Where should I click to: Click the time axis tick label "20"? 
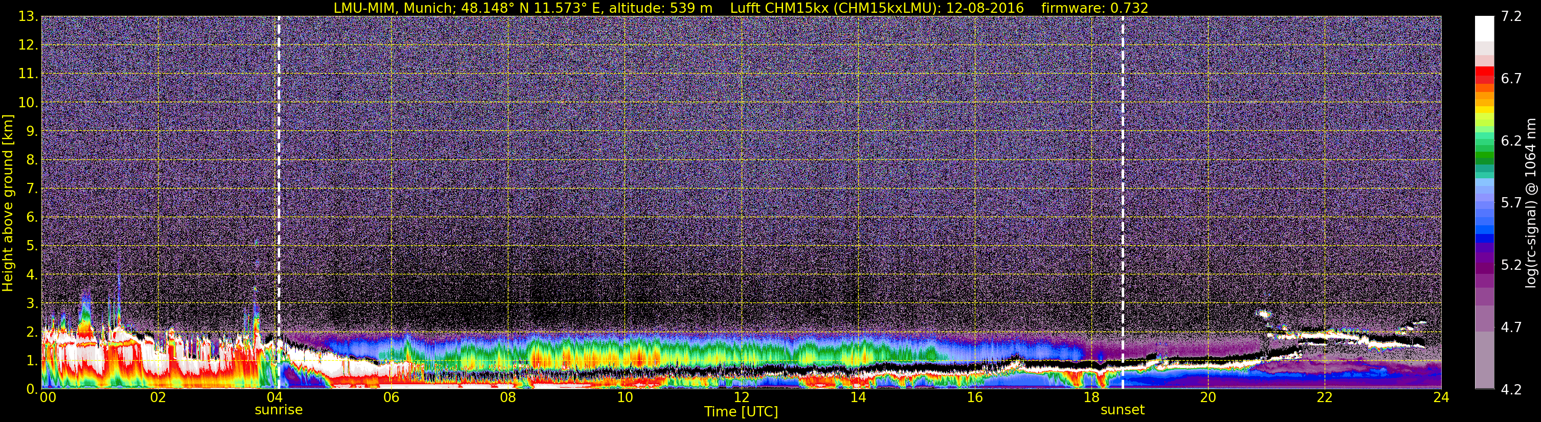1208,397
